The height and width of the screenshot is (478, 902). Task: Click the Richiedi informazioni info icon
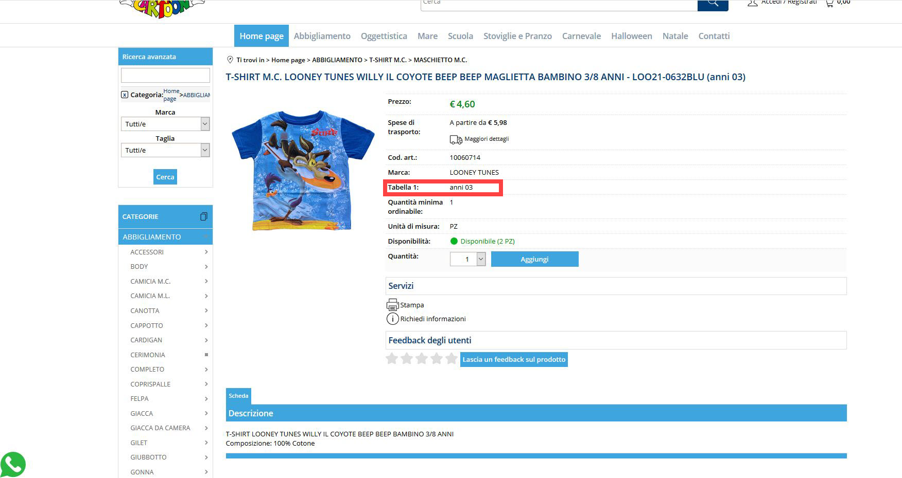coord(392,319)
